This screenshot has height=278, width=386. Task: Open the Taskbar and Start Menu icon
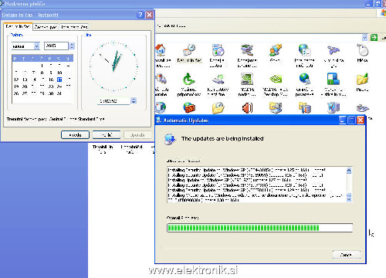334,79
